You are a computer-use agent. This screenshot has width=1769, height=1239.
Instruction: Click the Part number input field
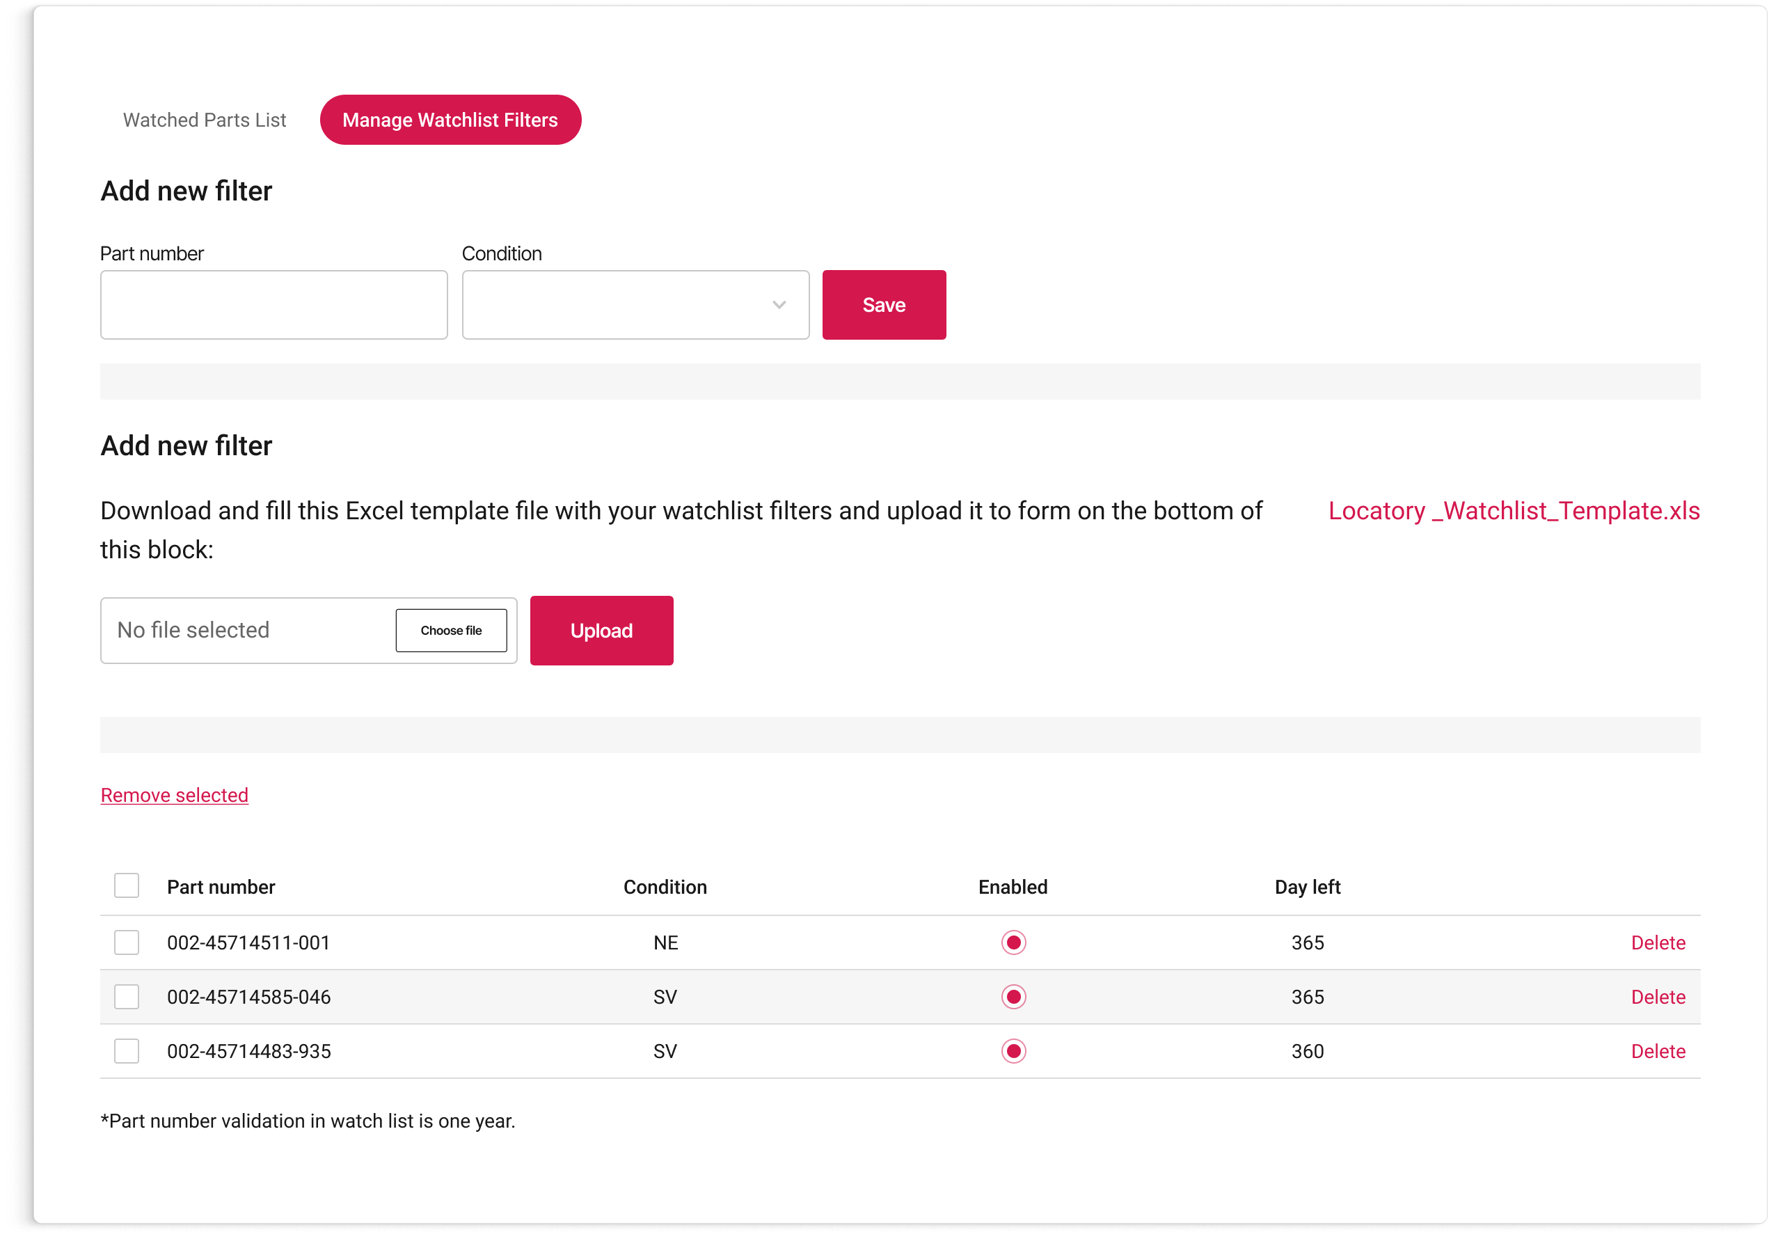tap(273, 304)
